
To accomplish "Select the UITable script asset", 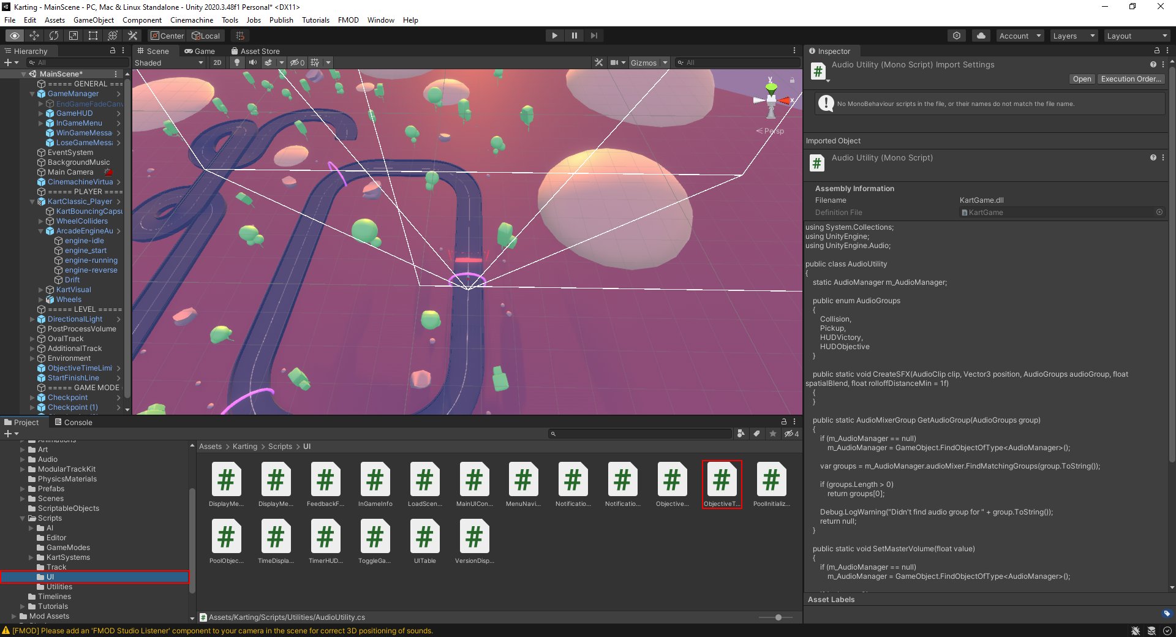I will 424,541.
